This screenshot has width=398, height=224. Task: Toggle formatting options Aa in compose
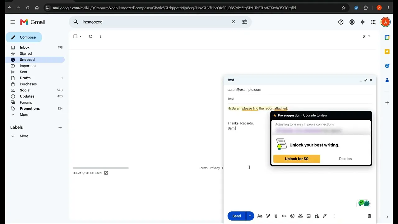pyautogui.click(x=260, y=216)
